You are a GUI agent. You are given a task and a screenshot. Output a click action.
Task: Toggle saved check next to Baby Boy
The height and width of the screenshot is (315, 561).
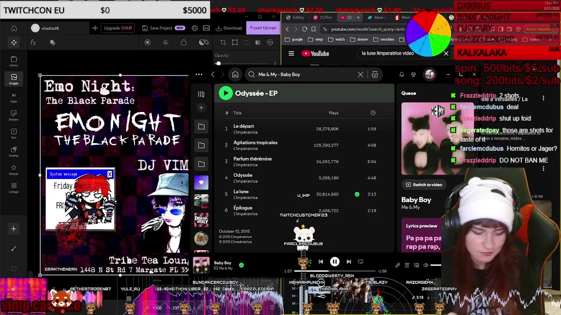(x=241, y=265)
